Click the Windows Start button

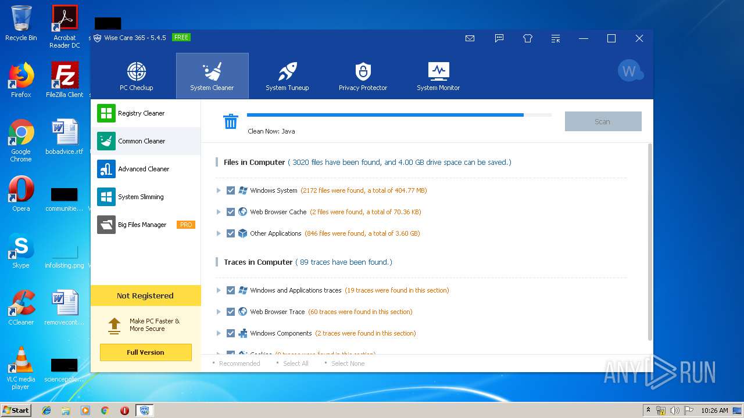[16, 410]
